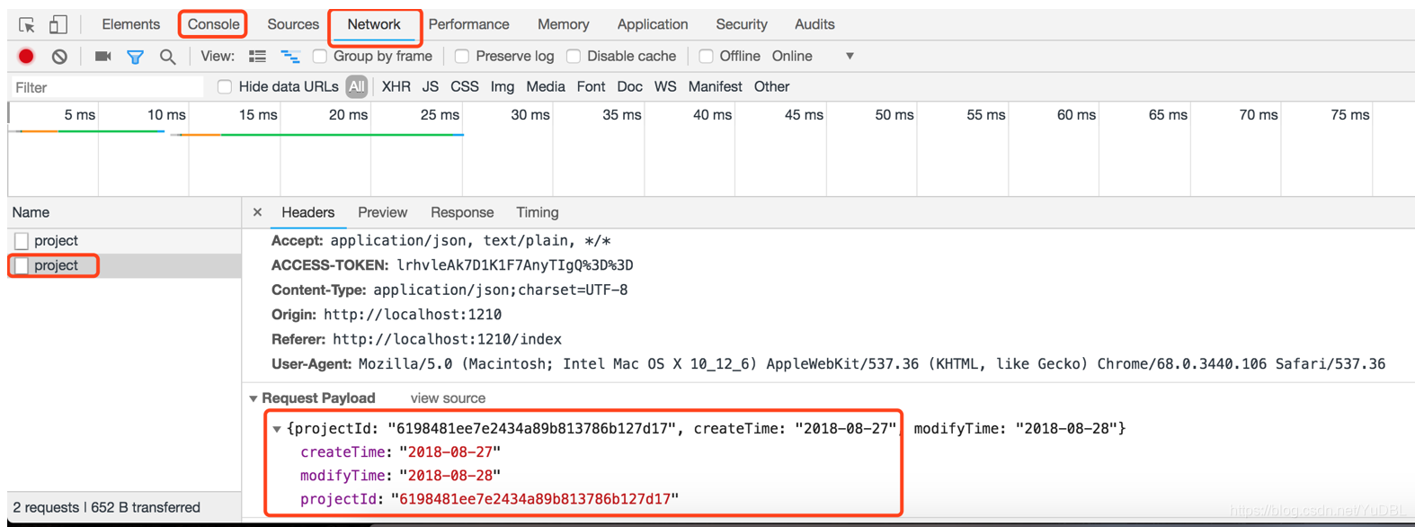Clear the network log with the clear icon
The width and height of the screenshot is (1415, 527).
(x=59, y=56)
